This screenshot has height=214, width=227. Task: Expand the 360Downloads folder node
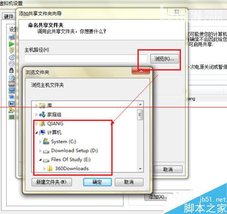(44, 169)
